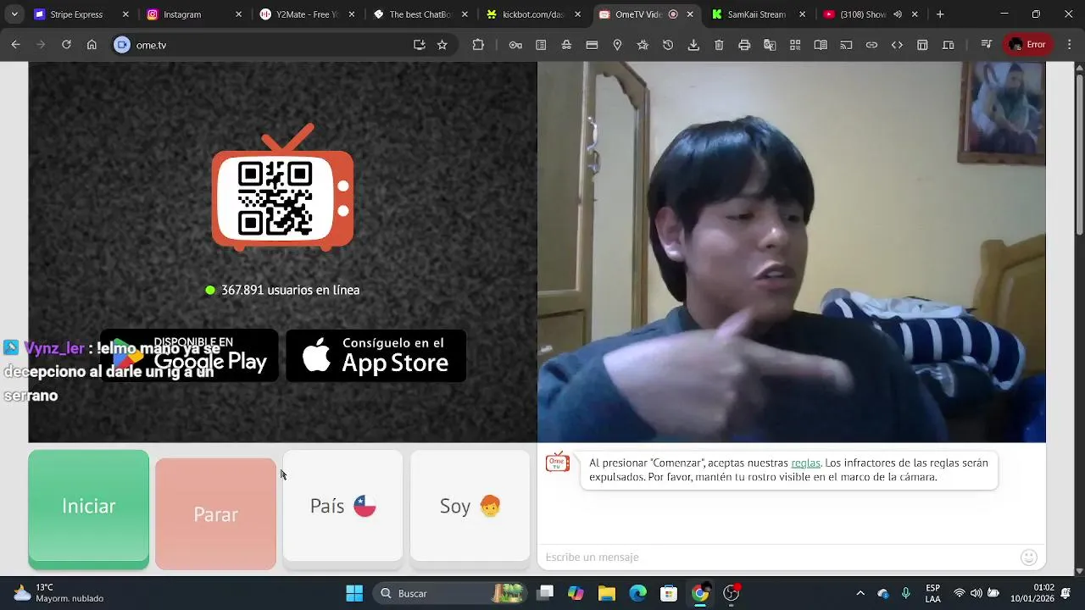Open the install app icon in address bar
The height and width of the screenshot is (610, 1085).
(x=419, y=45)
